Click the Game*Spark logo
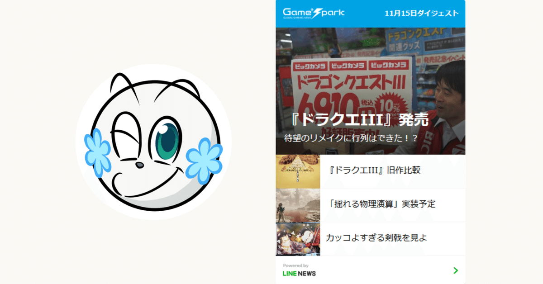Image resolution: width=543 pixels, height=284 pixels. pyautogui.click(x=314, y=13)
